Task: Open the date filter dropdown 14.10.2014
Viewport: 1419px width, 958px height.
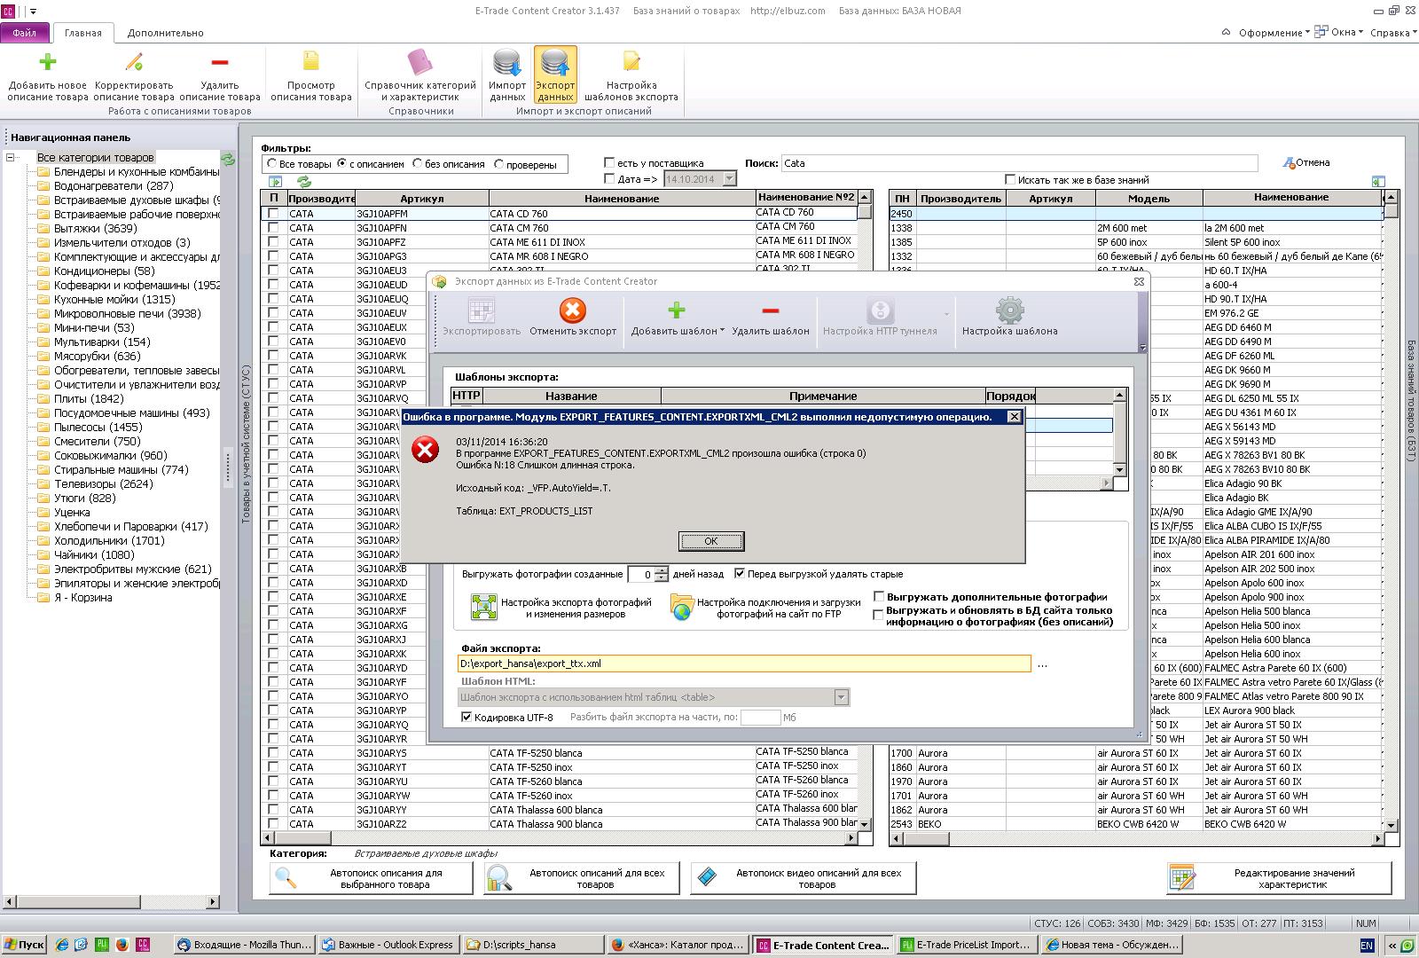Action: (x=729, y=179)
